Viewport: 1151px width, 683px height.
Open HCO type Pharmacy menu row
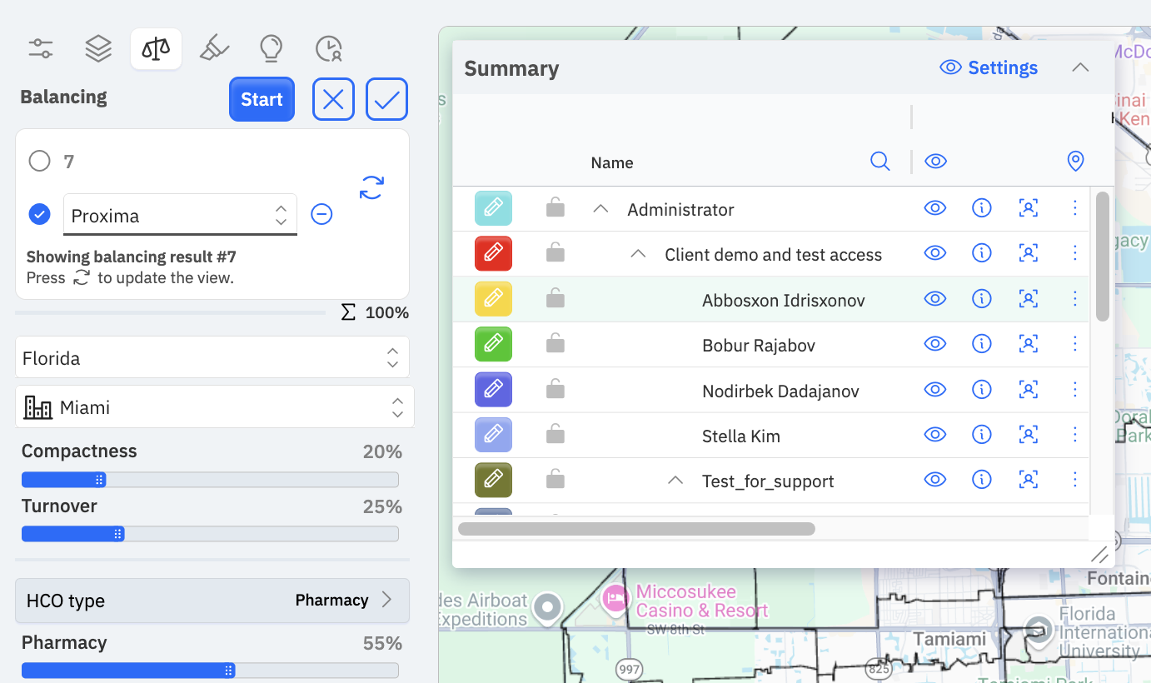coord(212,601)
